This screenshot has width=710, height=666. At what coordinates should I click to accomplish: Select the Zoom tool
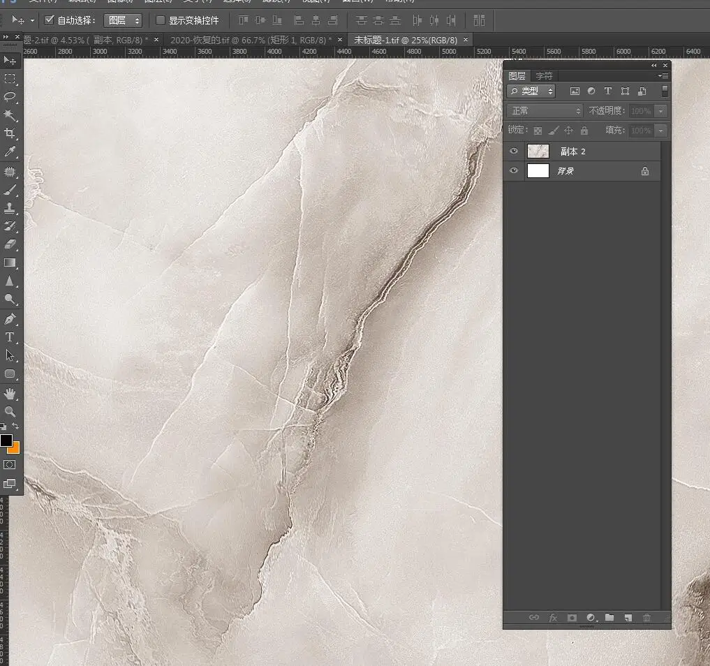tap(10, 411)
